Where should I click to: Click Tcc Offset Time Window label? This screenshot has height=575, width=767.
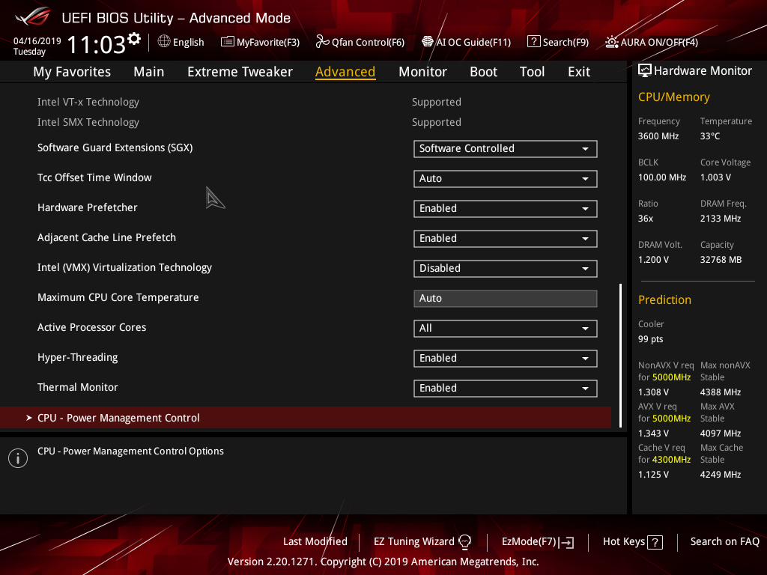point(94,177)
